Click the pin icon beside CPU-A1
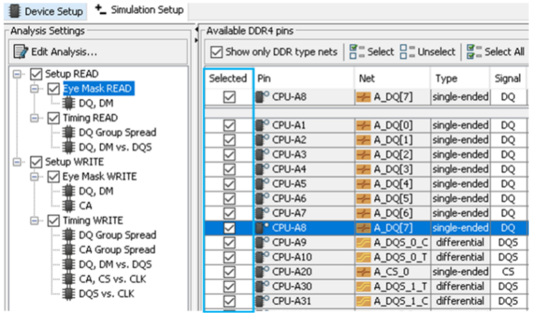This screenshot has width=534, height=314. click(x=262, y=125)
